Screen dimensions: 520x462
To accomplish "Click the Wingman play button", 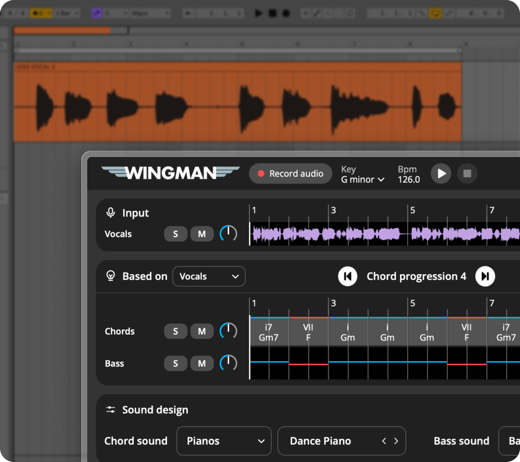I will [441, 173].
